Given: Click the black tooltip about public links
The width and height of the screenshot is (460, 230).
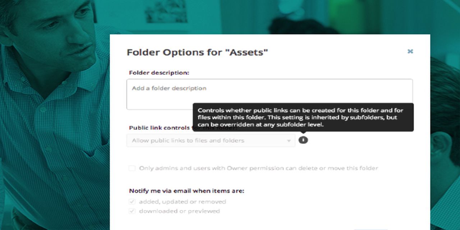Looking at the screenshot, I should (303, 117).
